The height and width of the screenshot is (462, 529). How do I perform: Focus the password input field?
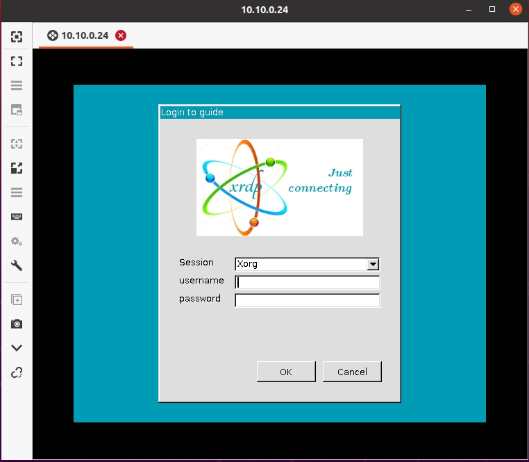(308, 300)
